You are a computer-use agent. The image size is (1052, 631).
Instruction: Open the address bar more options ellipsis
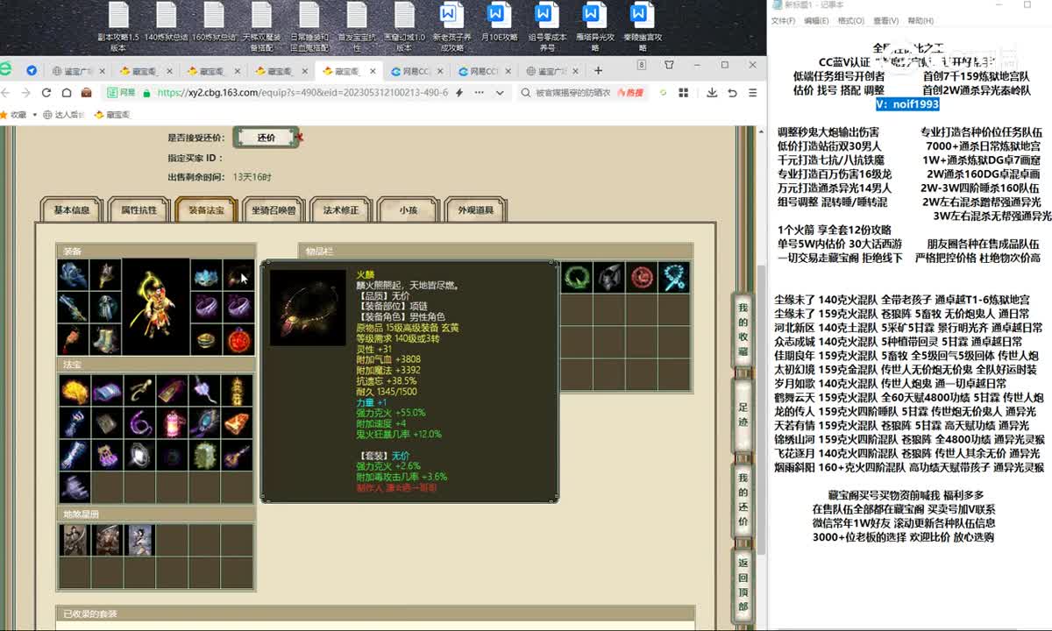(x=478, y=93)
